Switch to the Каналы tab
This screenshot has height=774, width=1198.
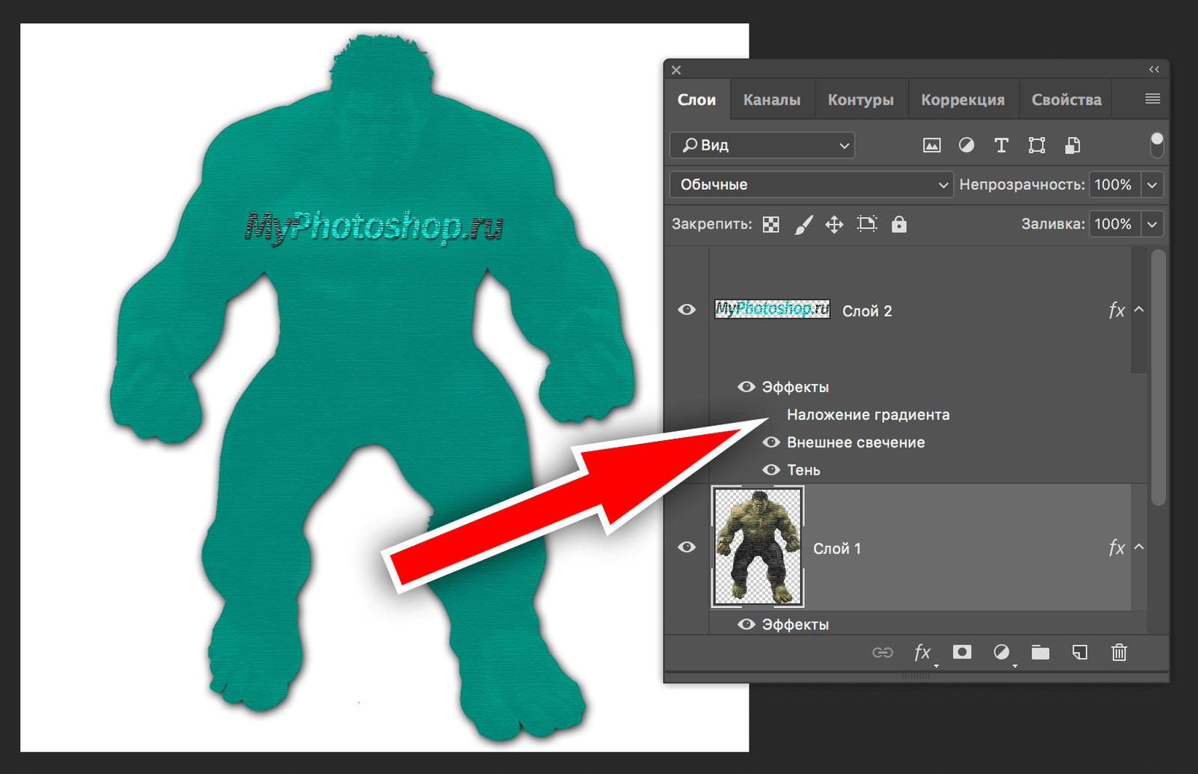771,100
